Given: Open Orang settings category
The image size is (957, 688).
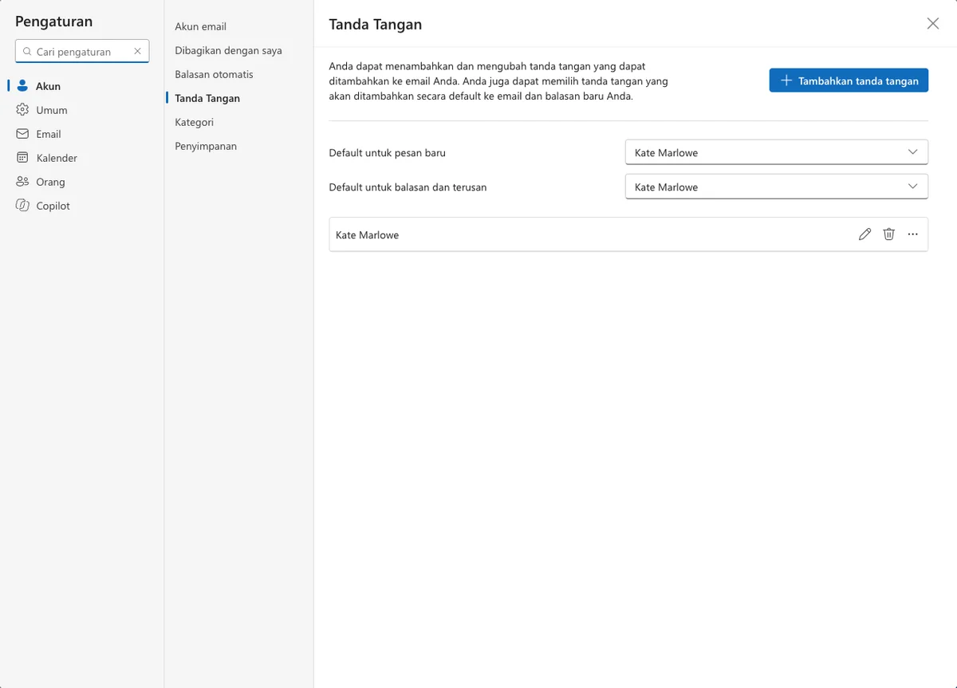Looking at the screenshot, I should tap(82, 182).
